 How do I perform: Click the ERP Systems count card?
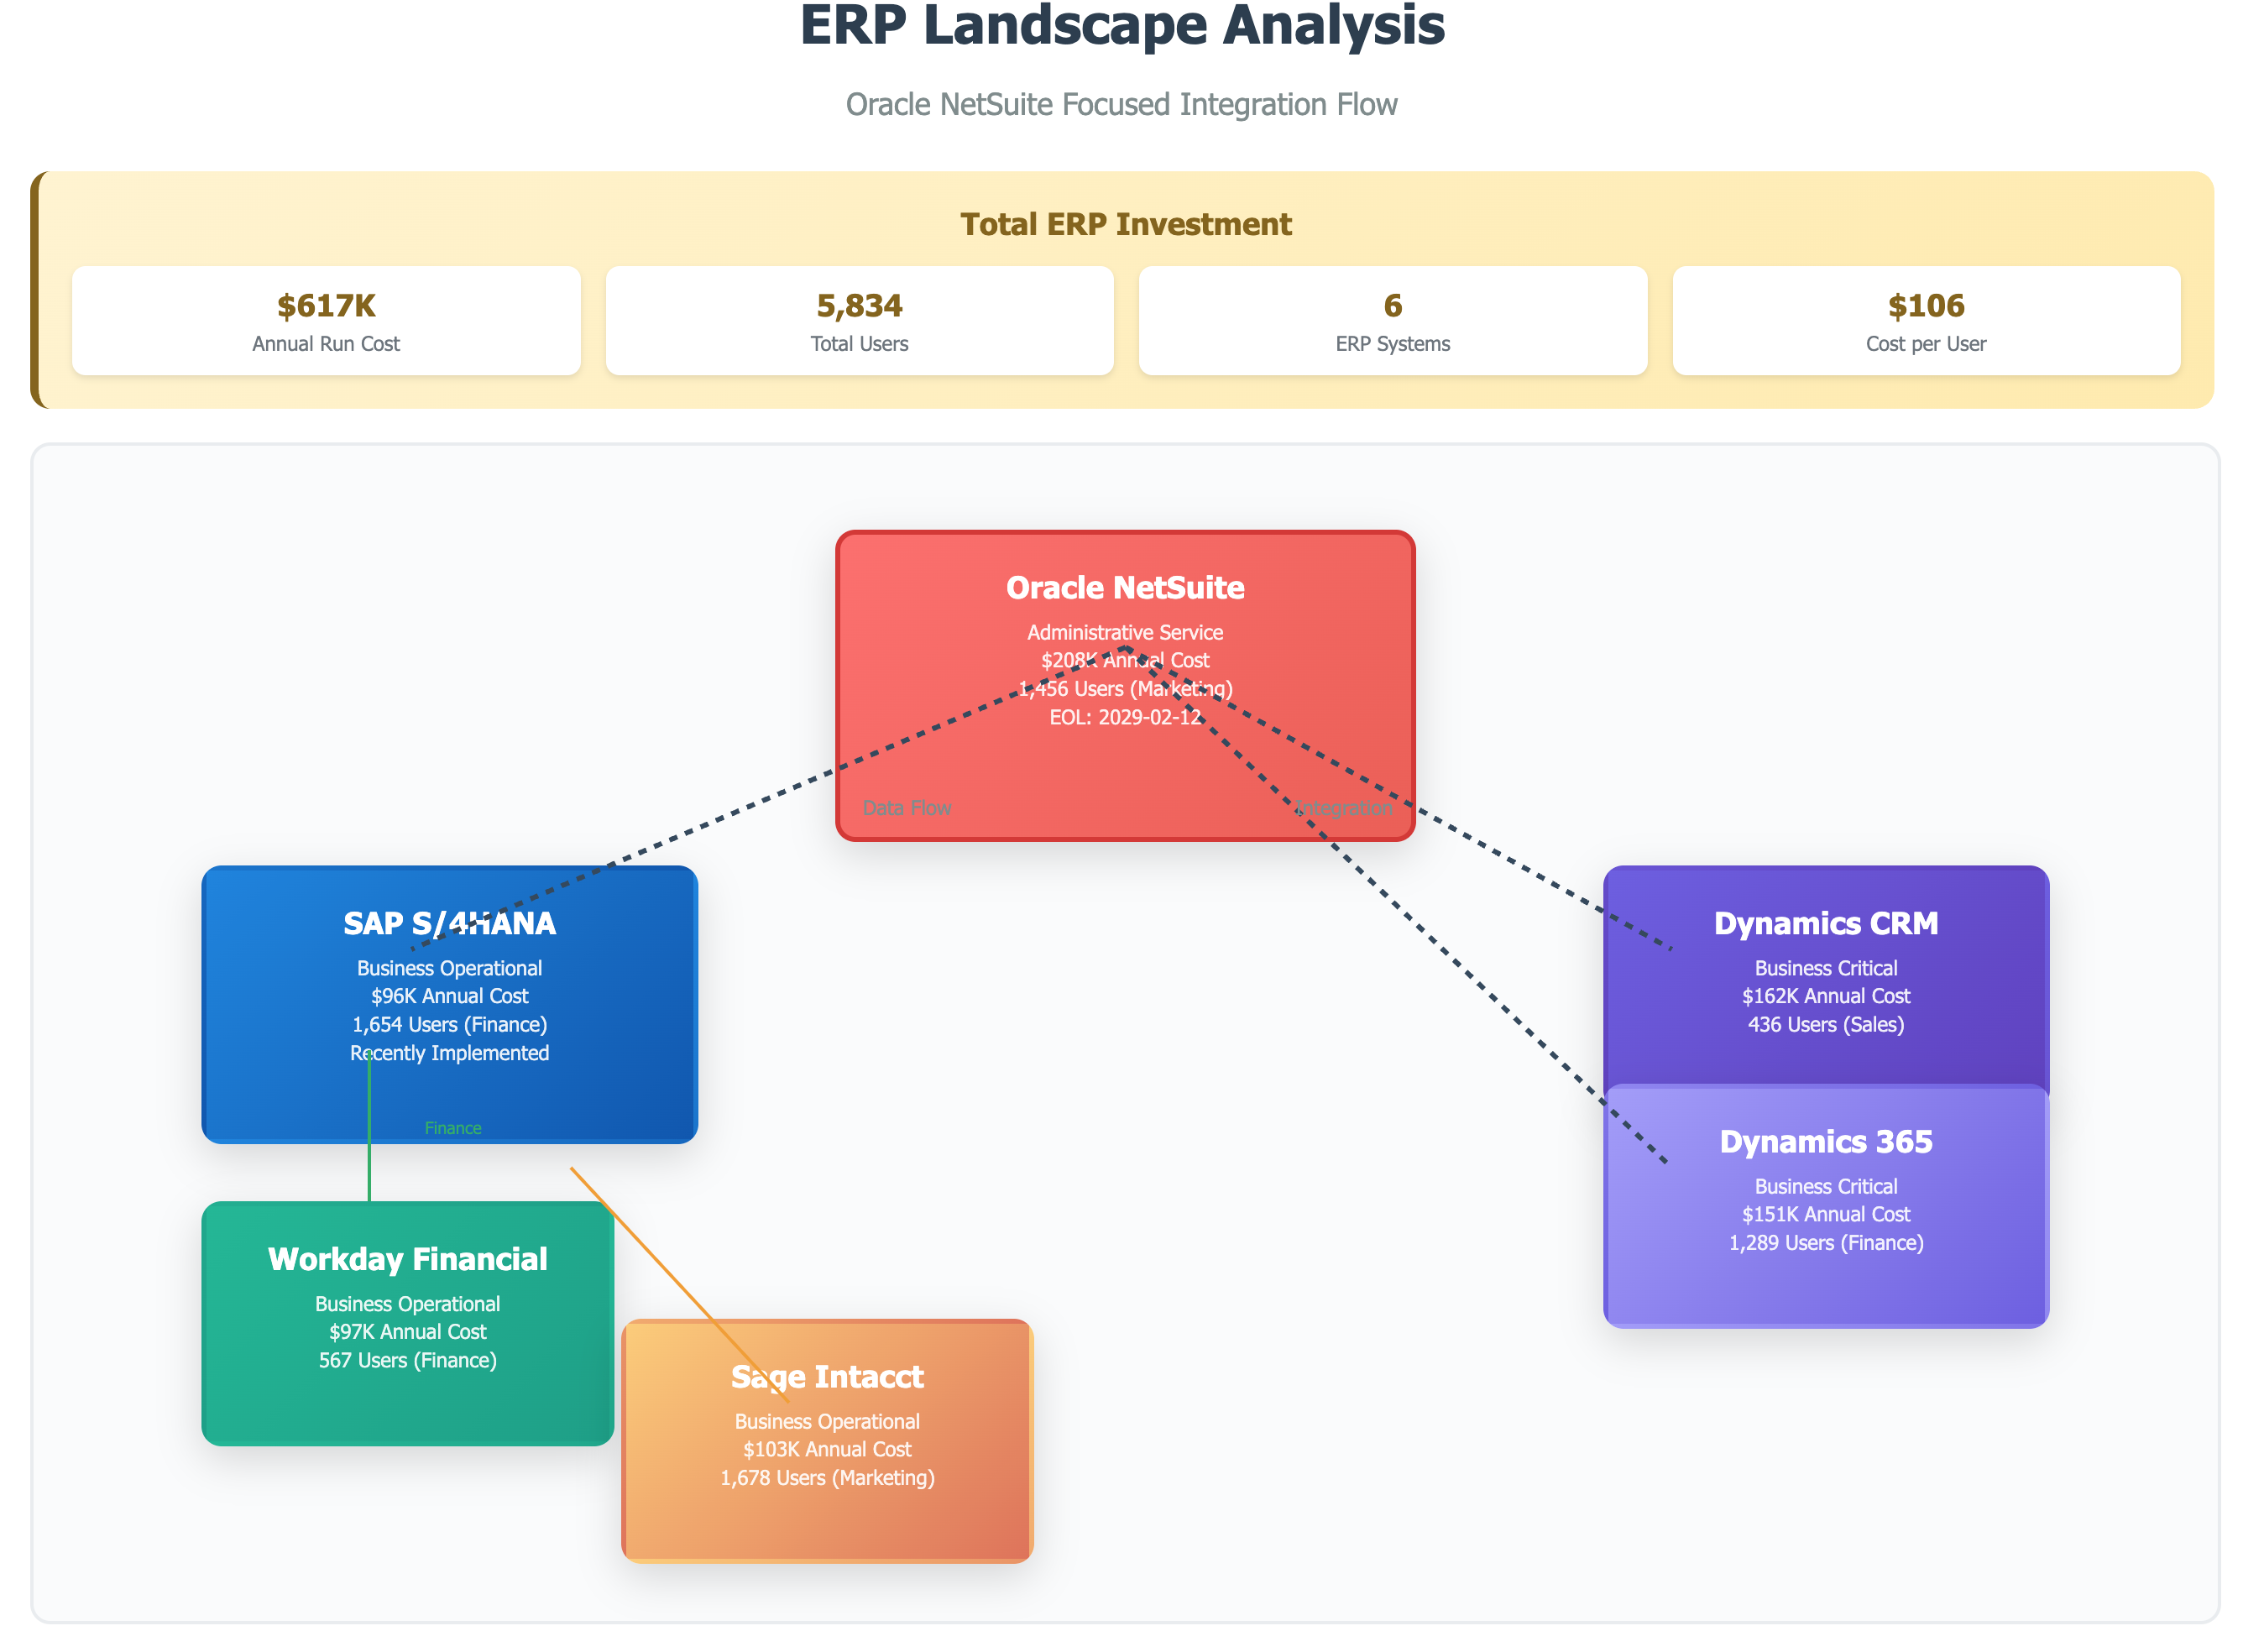tap(1392, 320)
